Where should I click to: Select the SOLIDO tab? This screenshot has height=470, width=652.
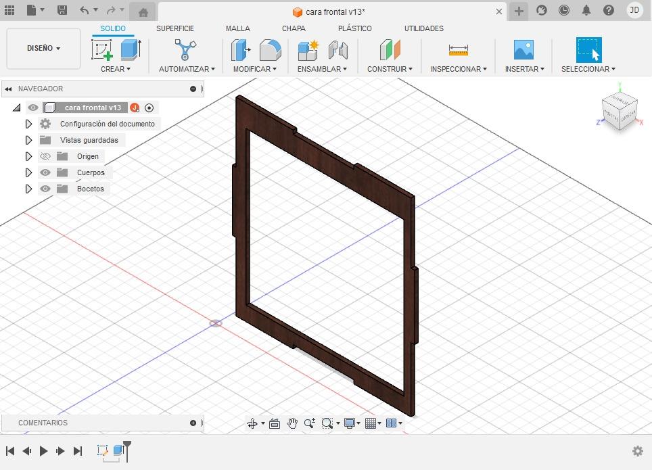(113, 28)
